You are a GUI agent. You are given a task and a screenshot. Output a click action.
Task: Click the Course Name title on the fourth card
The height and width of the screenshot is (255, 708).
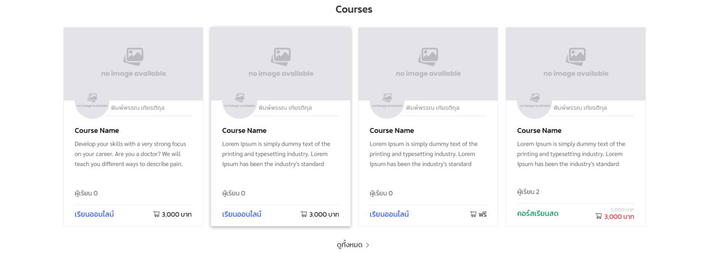click(x=539, y=131)
